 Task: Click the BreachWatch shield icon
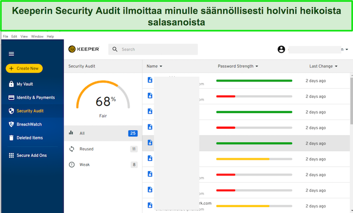click(x=11, y=124)
